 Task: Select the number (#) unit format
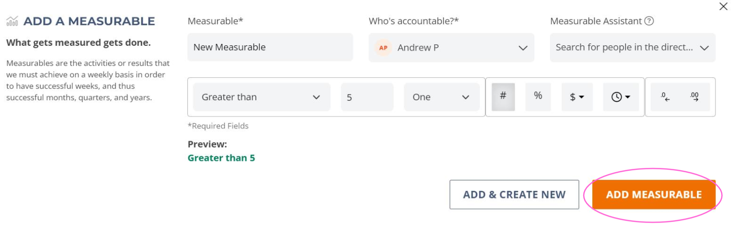click(x=503, y=97)
